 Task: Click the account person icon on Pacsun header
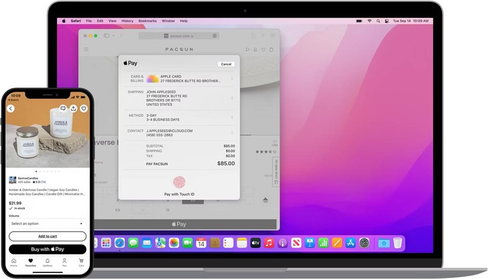(x=256, y=49)
